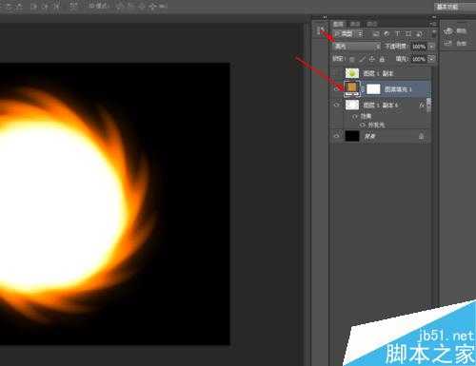Toggle the pixel layer filter icon
Viewport: 476px width, 366px height.
pyautogui.click(x=376, y=33)
